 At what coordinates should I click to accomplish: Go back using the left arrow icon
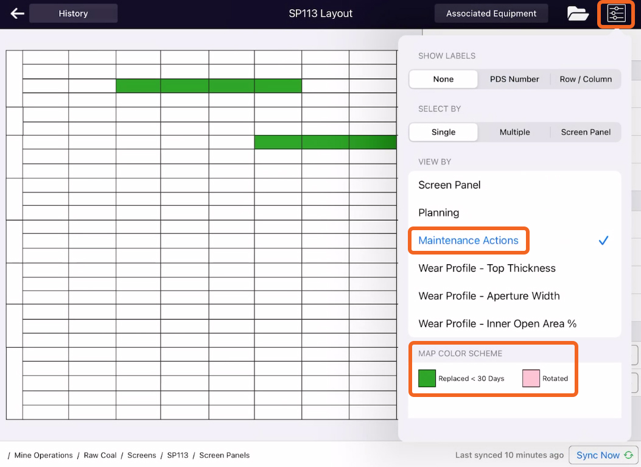click(17, 13)
